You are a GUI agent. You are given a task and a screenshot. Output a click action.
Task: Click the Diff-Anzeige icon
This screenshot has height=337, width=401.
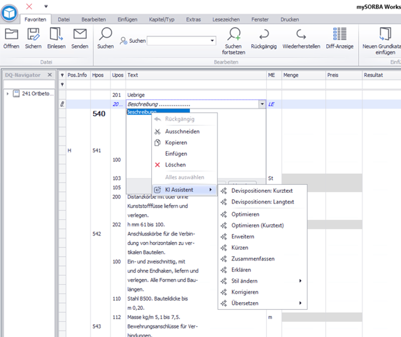340,34
